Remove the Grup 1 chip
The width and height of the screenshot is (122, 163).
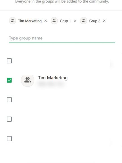point(75,21)
